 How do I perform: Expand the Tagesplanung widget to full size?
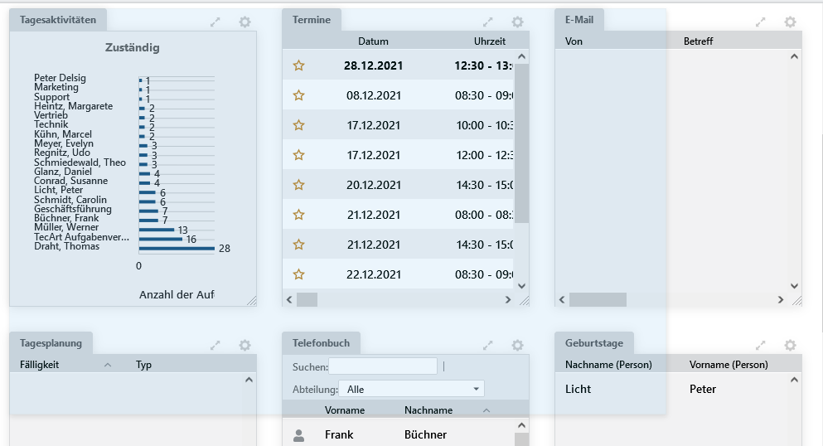(x=215, y=346)
